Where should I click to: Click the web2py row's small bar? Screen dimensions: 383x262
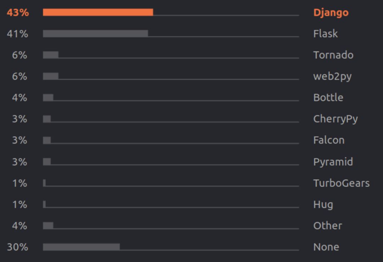tap(51, 76)
